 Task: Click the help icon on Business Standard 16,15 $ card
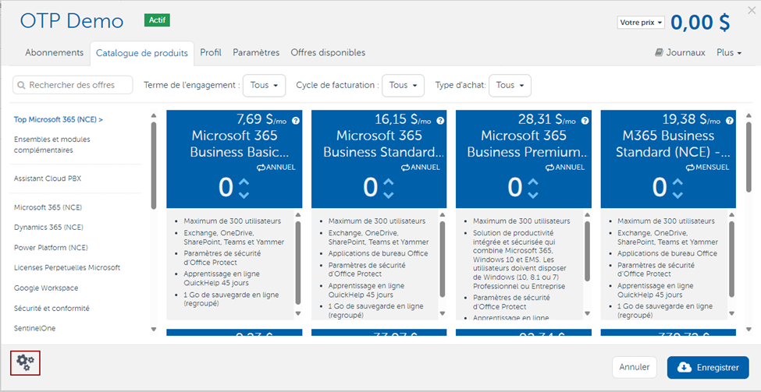tap(439, 121)
